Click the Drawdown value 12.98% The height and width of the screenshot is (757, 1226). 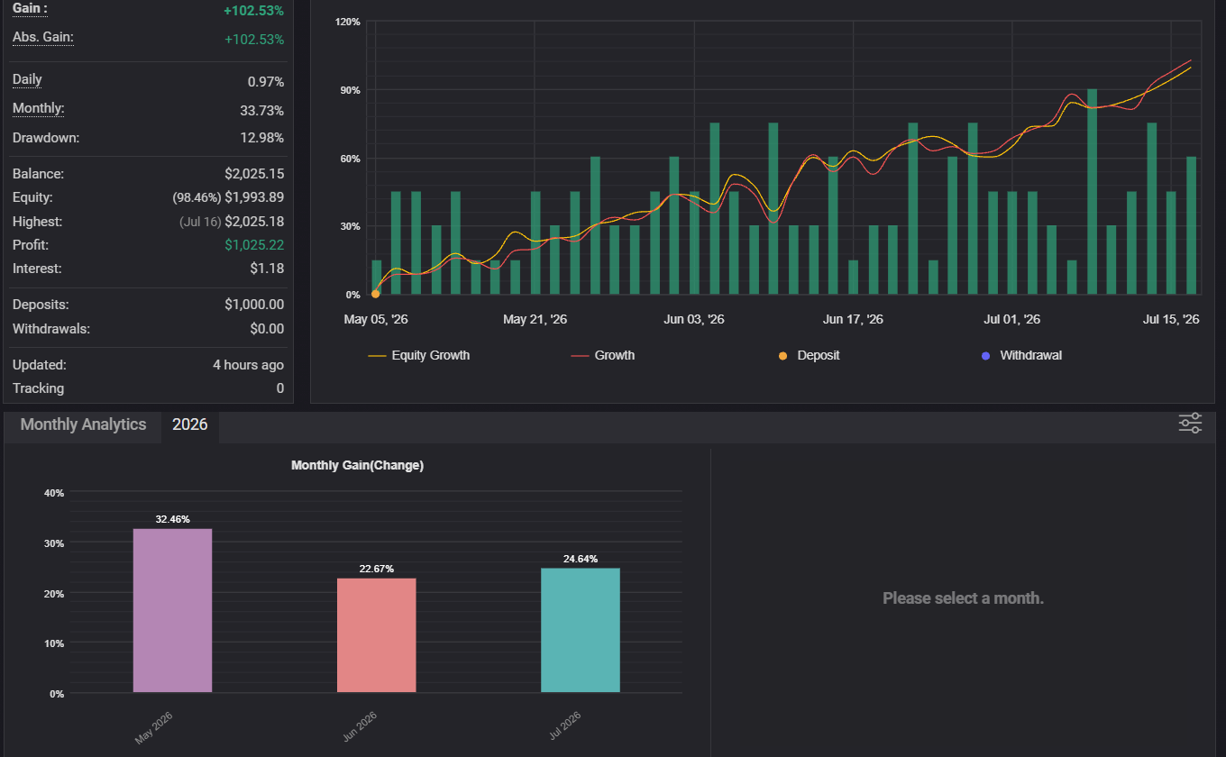pos(266,138)
